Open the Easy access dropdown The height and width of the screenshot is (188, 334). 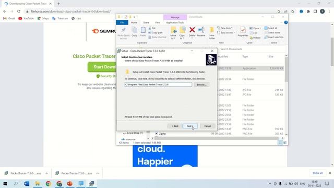226,32
